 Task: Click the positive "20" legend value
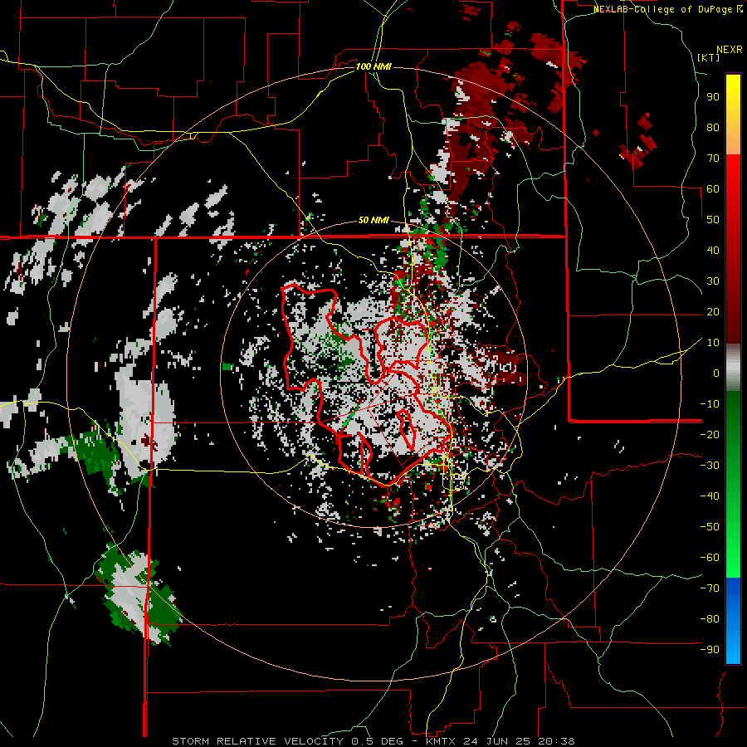713,311
